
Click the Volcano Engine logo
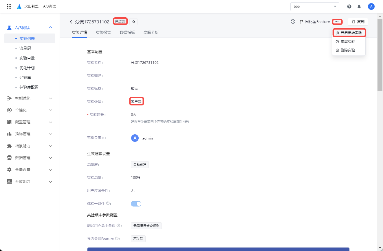pyautogui.click(x=19, y=6)
